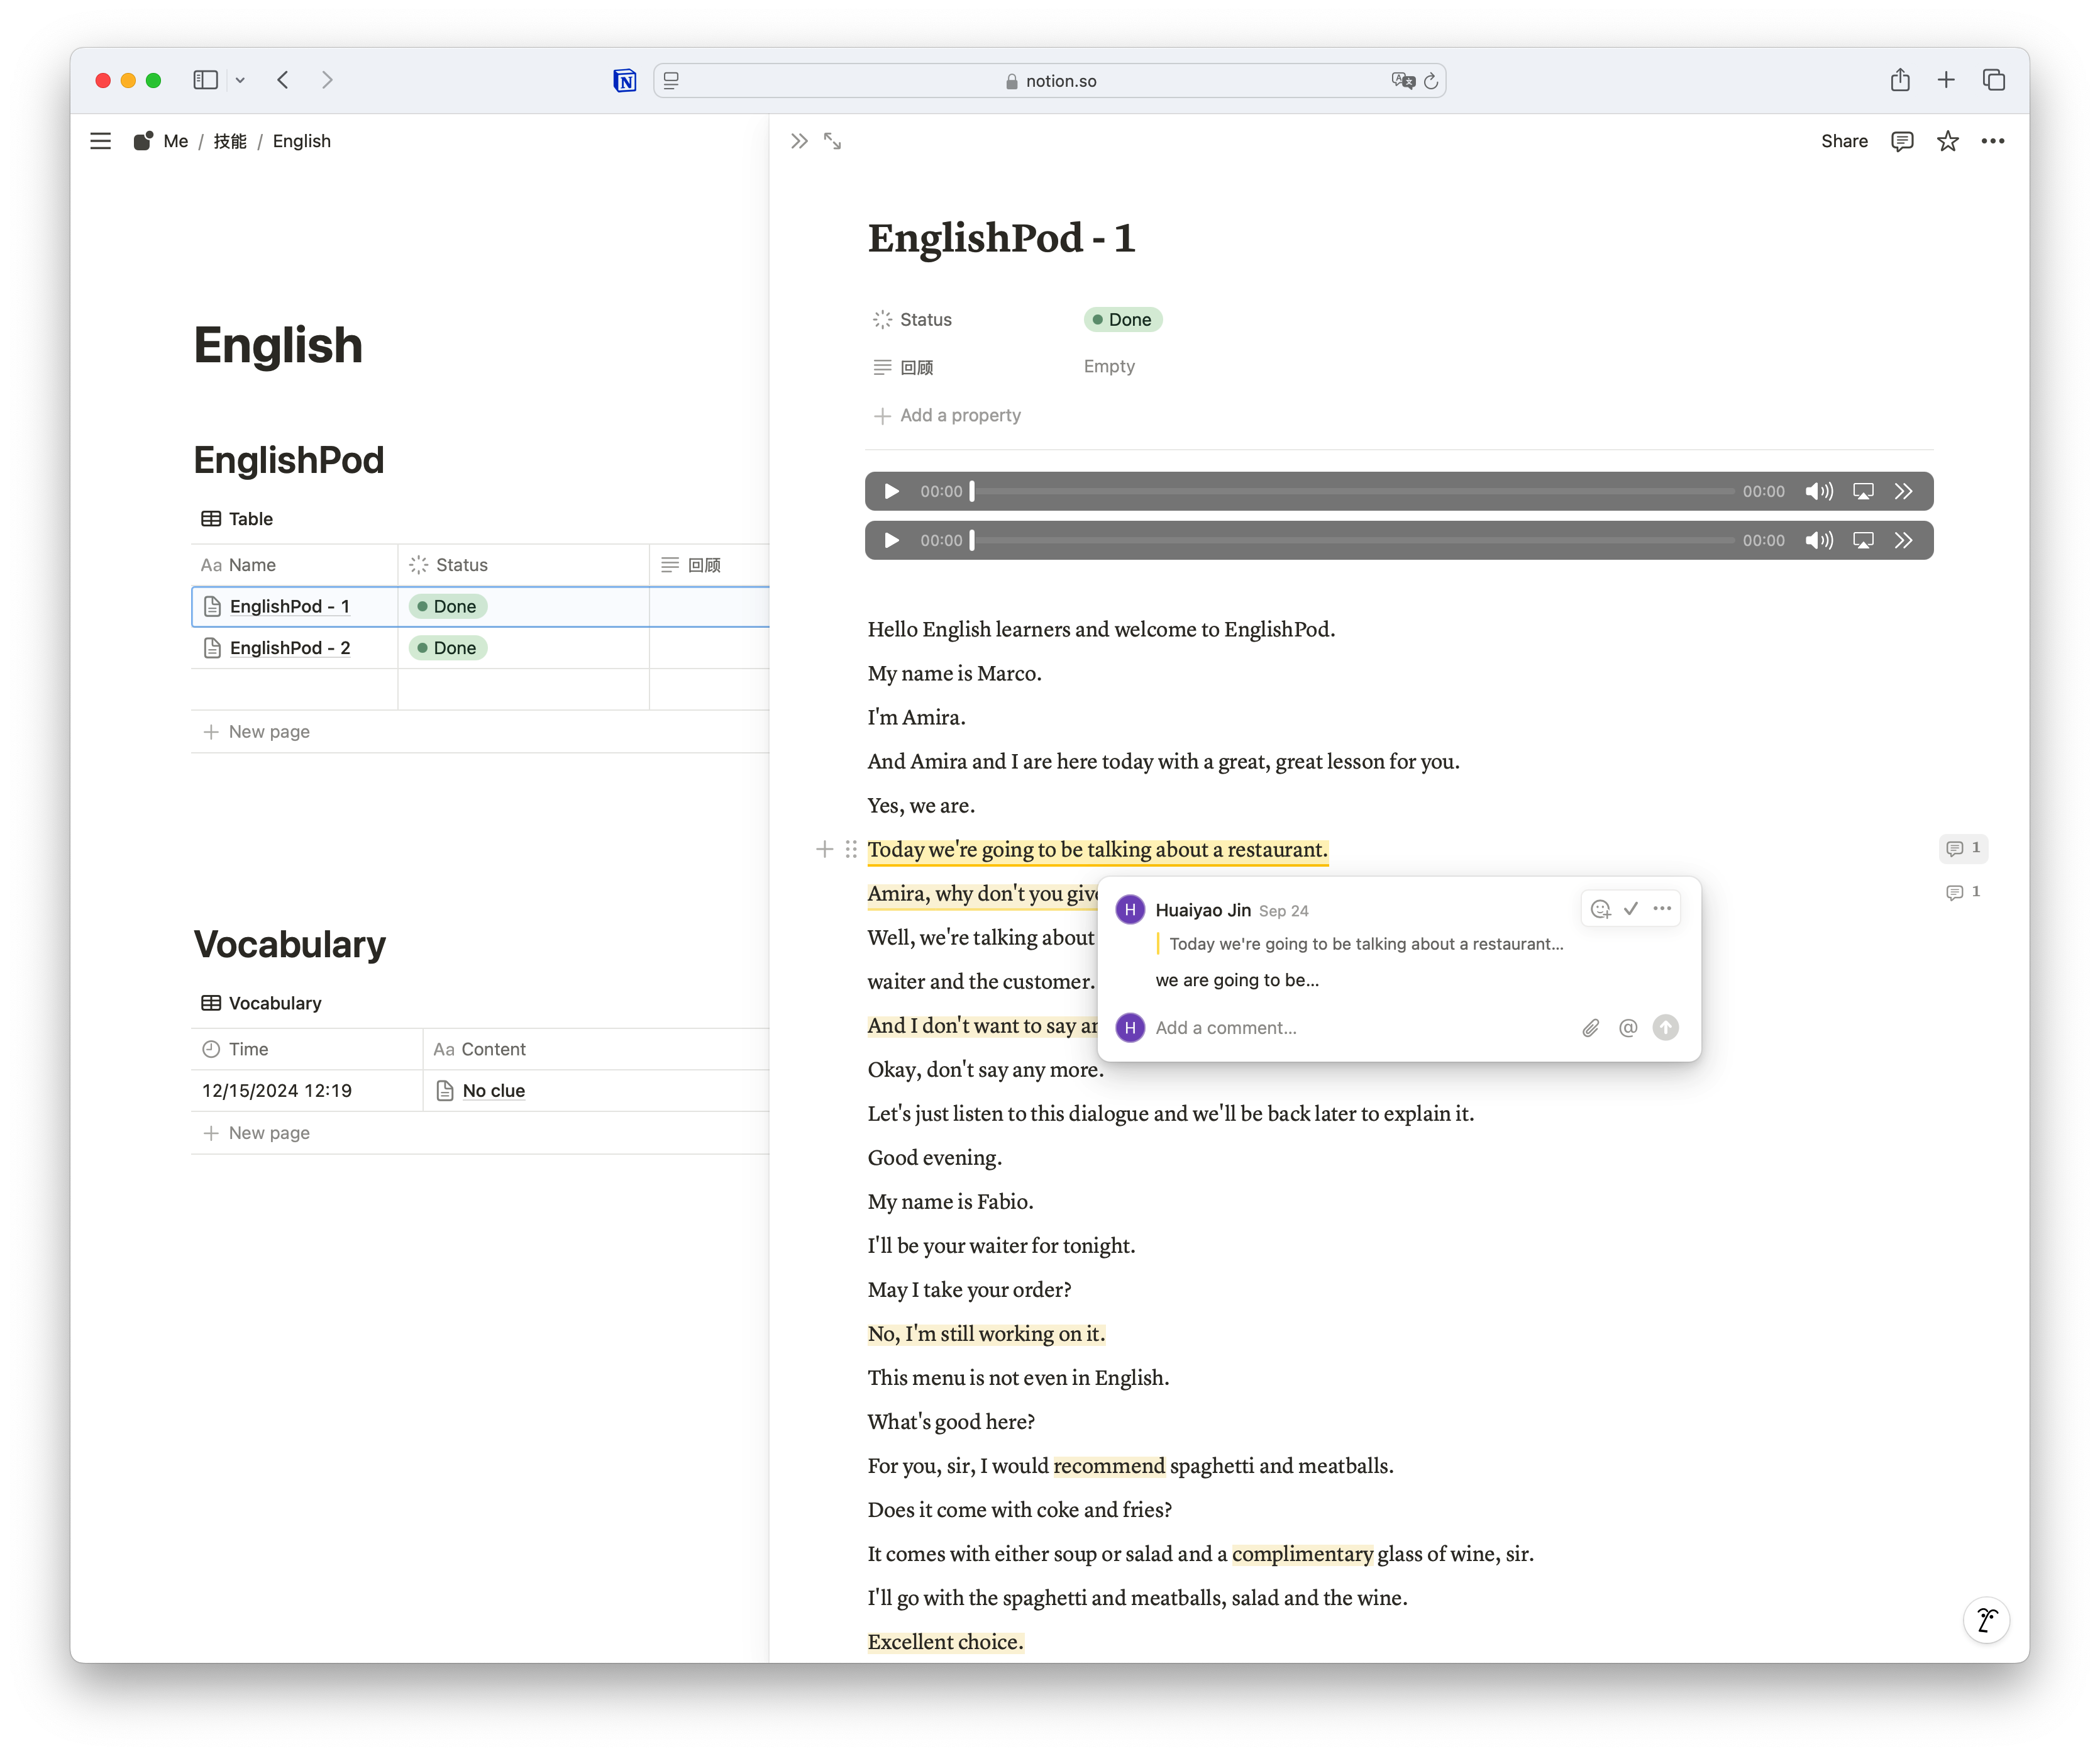
Task: Click the Share button
Action: [1844, 141]
